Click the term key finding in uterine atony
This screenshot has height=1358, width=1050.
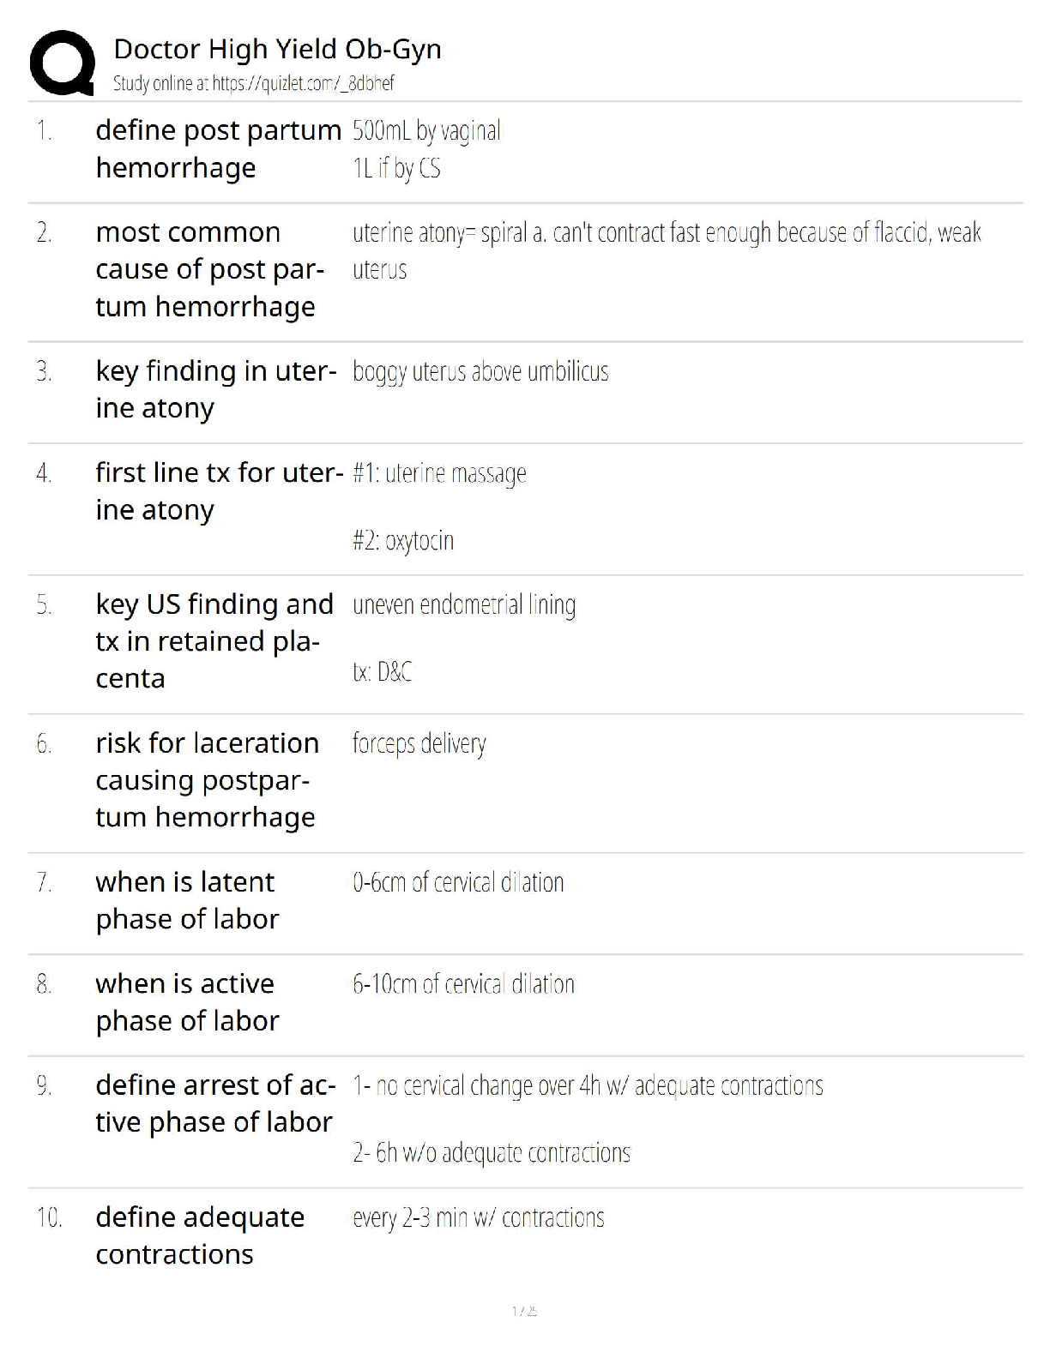pyautogui.click(x=214, y=389)
